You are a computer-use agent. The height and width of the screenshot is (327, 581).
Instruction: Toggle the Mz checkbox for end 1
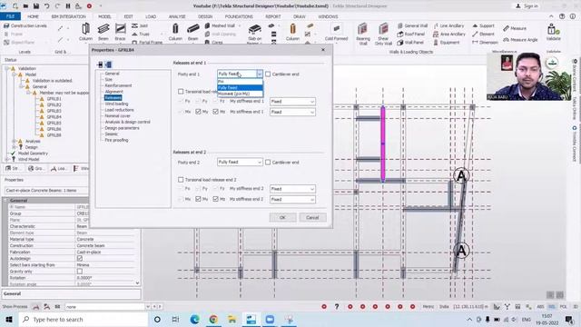(216, 112)
